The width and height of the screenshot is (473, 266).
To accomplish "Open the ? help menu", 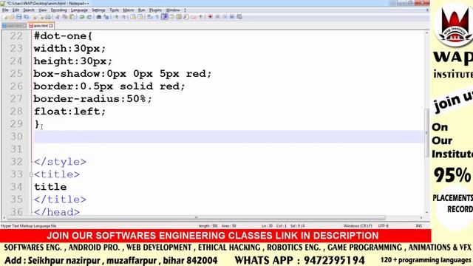I will pos(185,10).
